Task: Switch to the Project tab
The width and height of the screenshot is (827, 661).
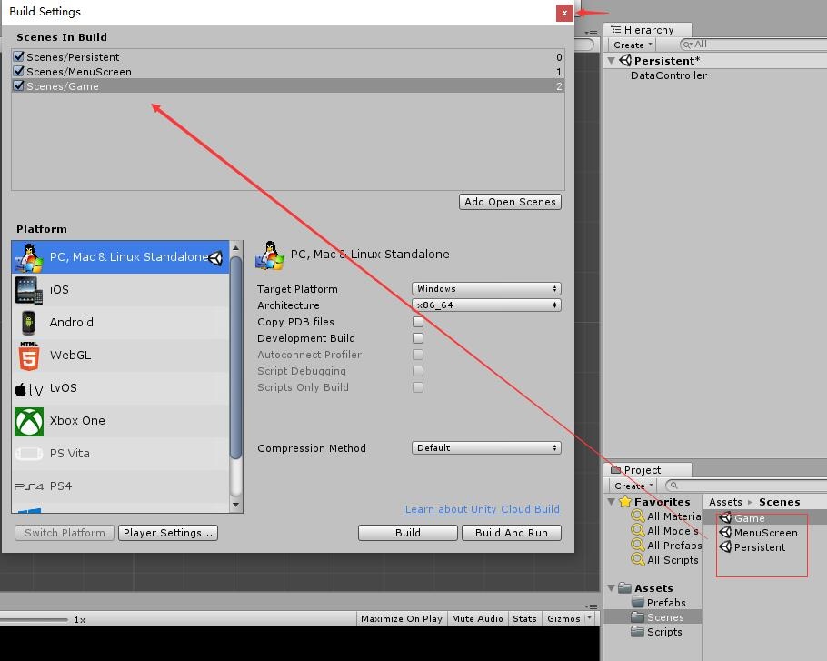Action: click(648, 470)
